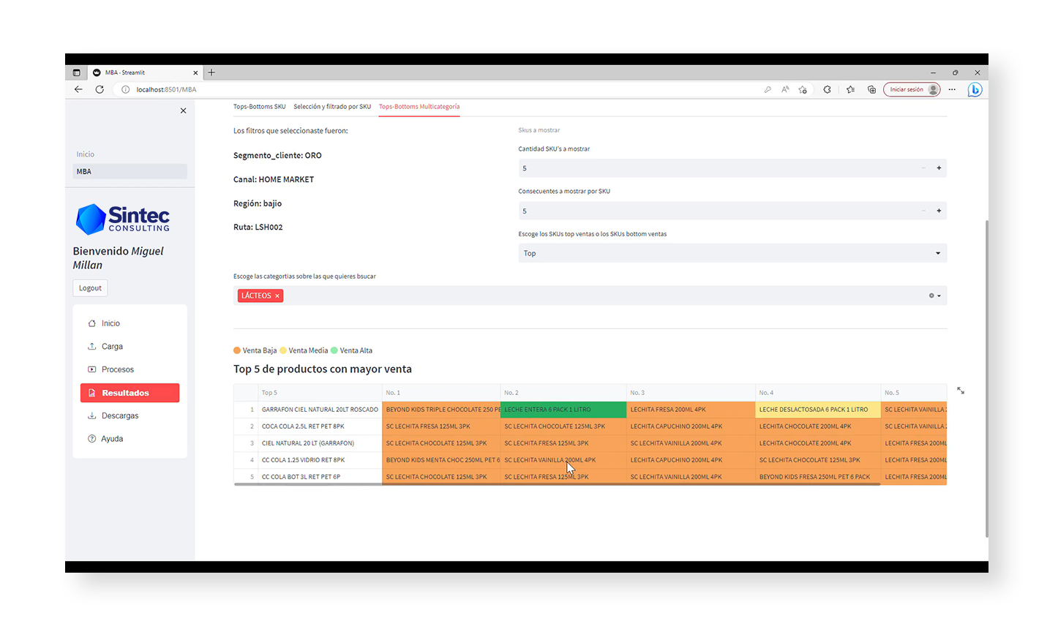Switch to the Tops-Bottoms SKU tab
The height and width of the screenshot is (629, 1058).
[259, 107]
